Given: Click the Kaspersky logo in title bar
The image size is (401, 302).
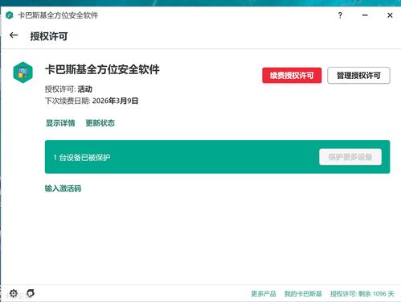Looking at the screenshot, I should coord(10,15).
